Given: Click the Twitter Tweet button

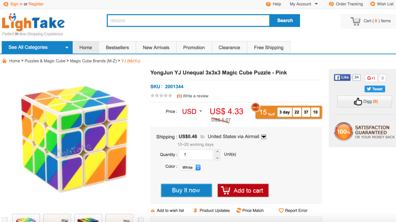Looking at the screenshot, I should click(x=374, y=89).
